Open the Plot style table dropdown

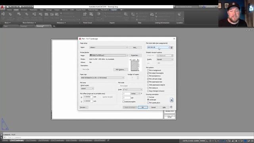[x=158, y=47]
